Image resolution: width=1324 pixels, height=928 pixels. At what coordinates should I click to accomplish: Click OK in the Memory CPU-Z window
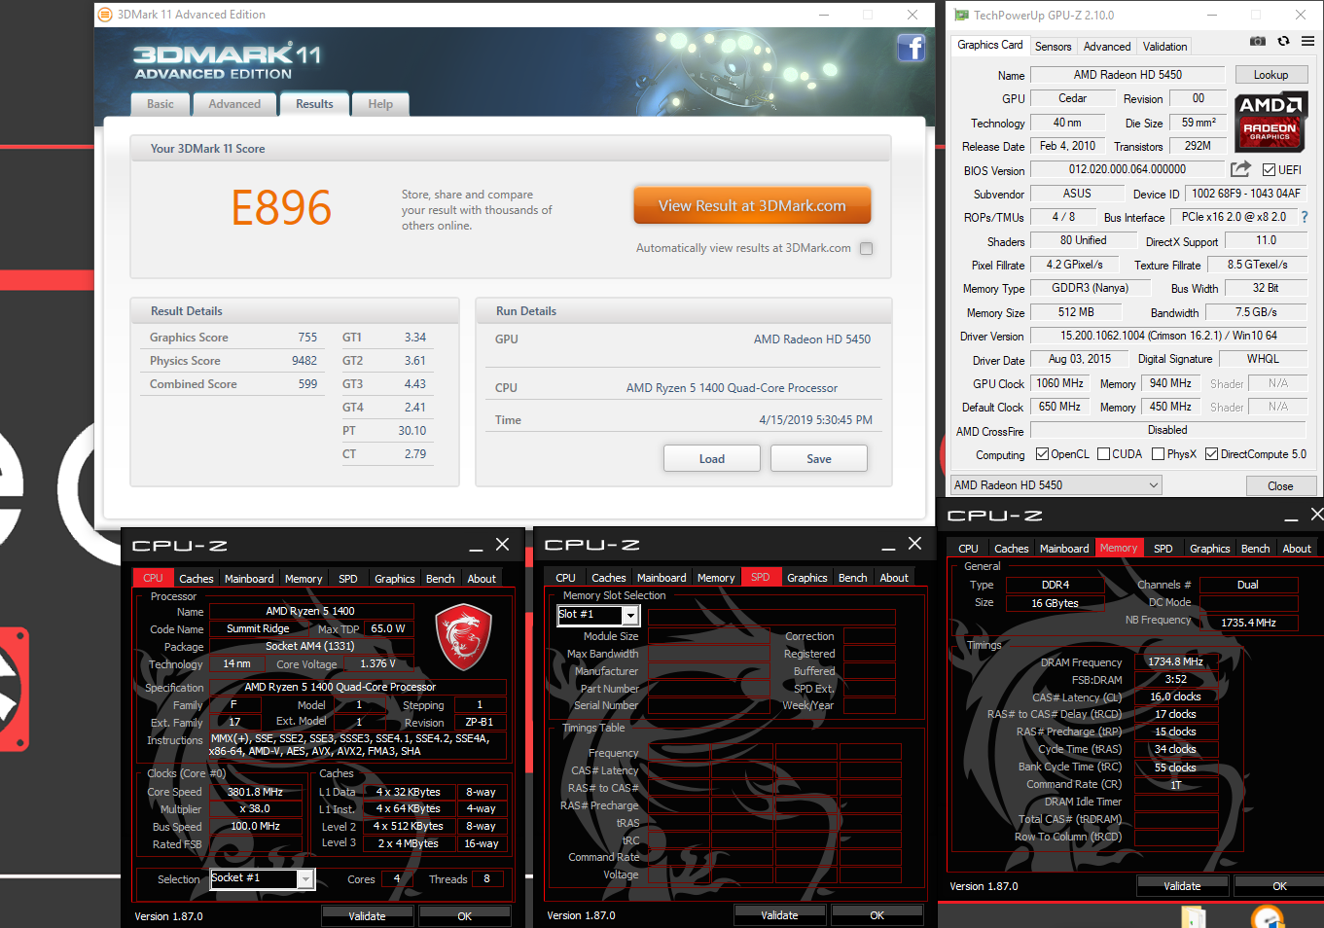pyautogui.click(x=1279, y=886)
